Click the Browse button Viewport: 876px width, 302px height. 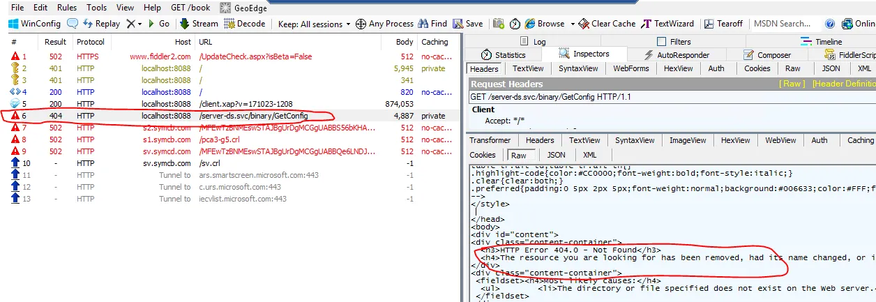[x=544, y=24]
